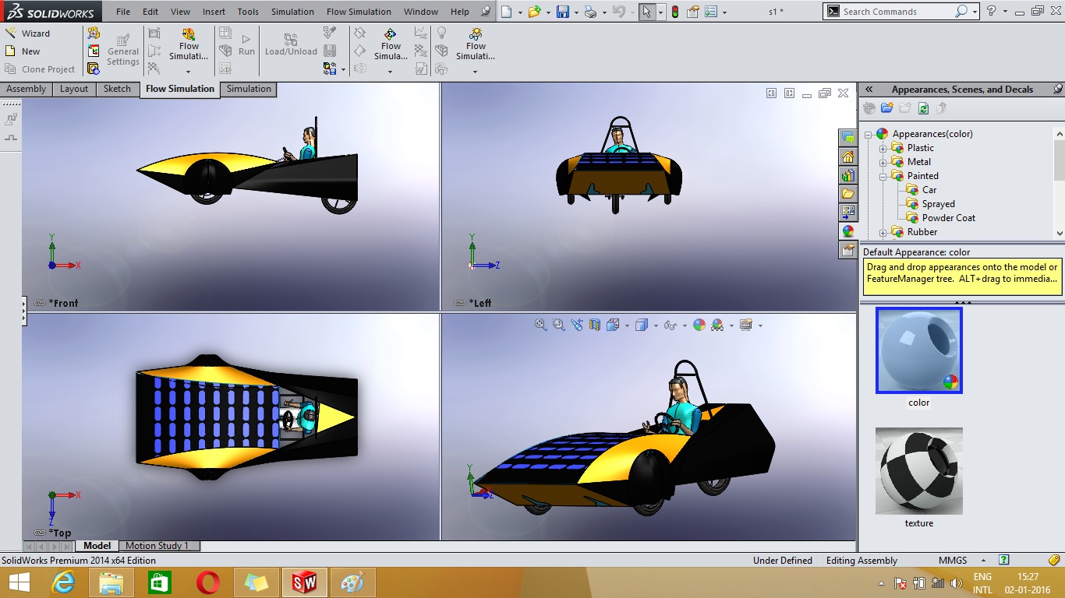Click the View Settings monitor icon

pos(746,325)
